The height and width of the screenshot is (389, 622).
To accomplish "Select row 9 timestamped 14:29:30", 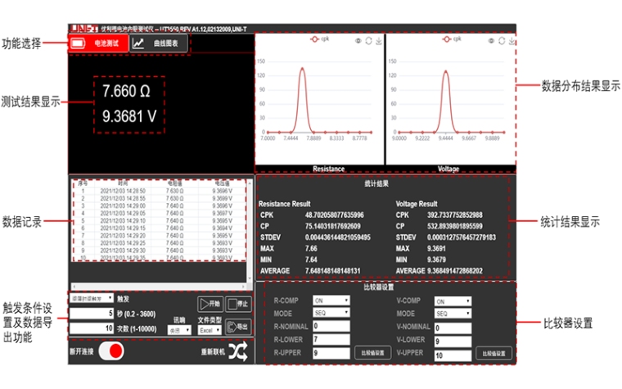I will (x=159, y=251).
